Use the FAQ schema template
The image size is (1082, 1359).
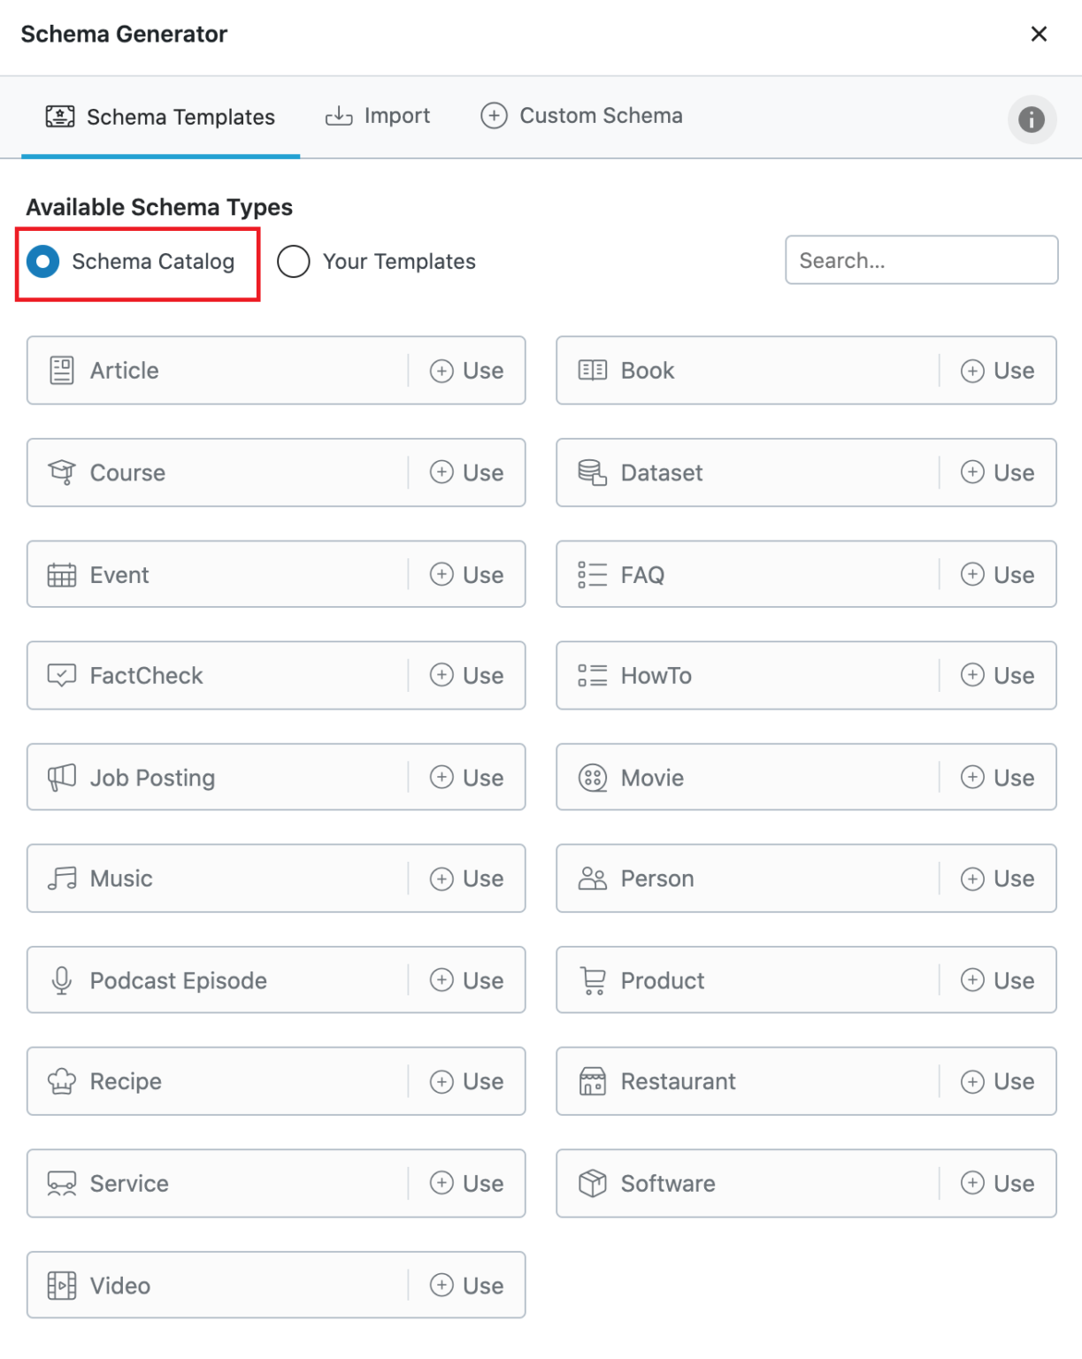click(997, 575)
